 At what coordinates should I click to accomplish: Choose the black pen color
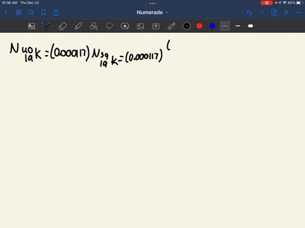(187, 26)
